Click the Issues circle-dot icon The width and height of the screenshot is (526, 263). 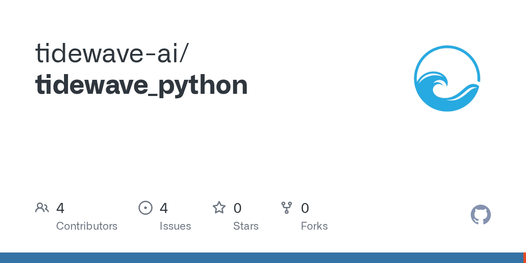click(x=146, y=208)
